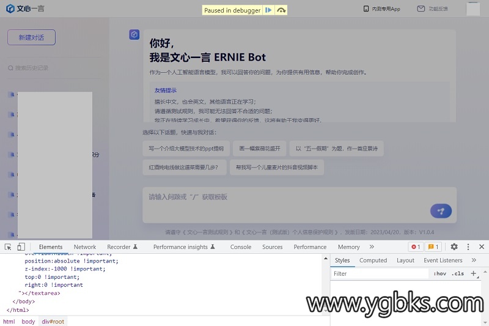Open the Recorder tab
489x326 pixels.
click(122, 246)
